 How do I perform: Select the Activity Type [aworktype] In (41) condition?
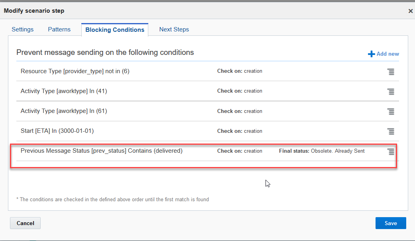pos(64,91)
